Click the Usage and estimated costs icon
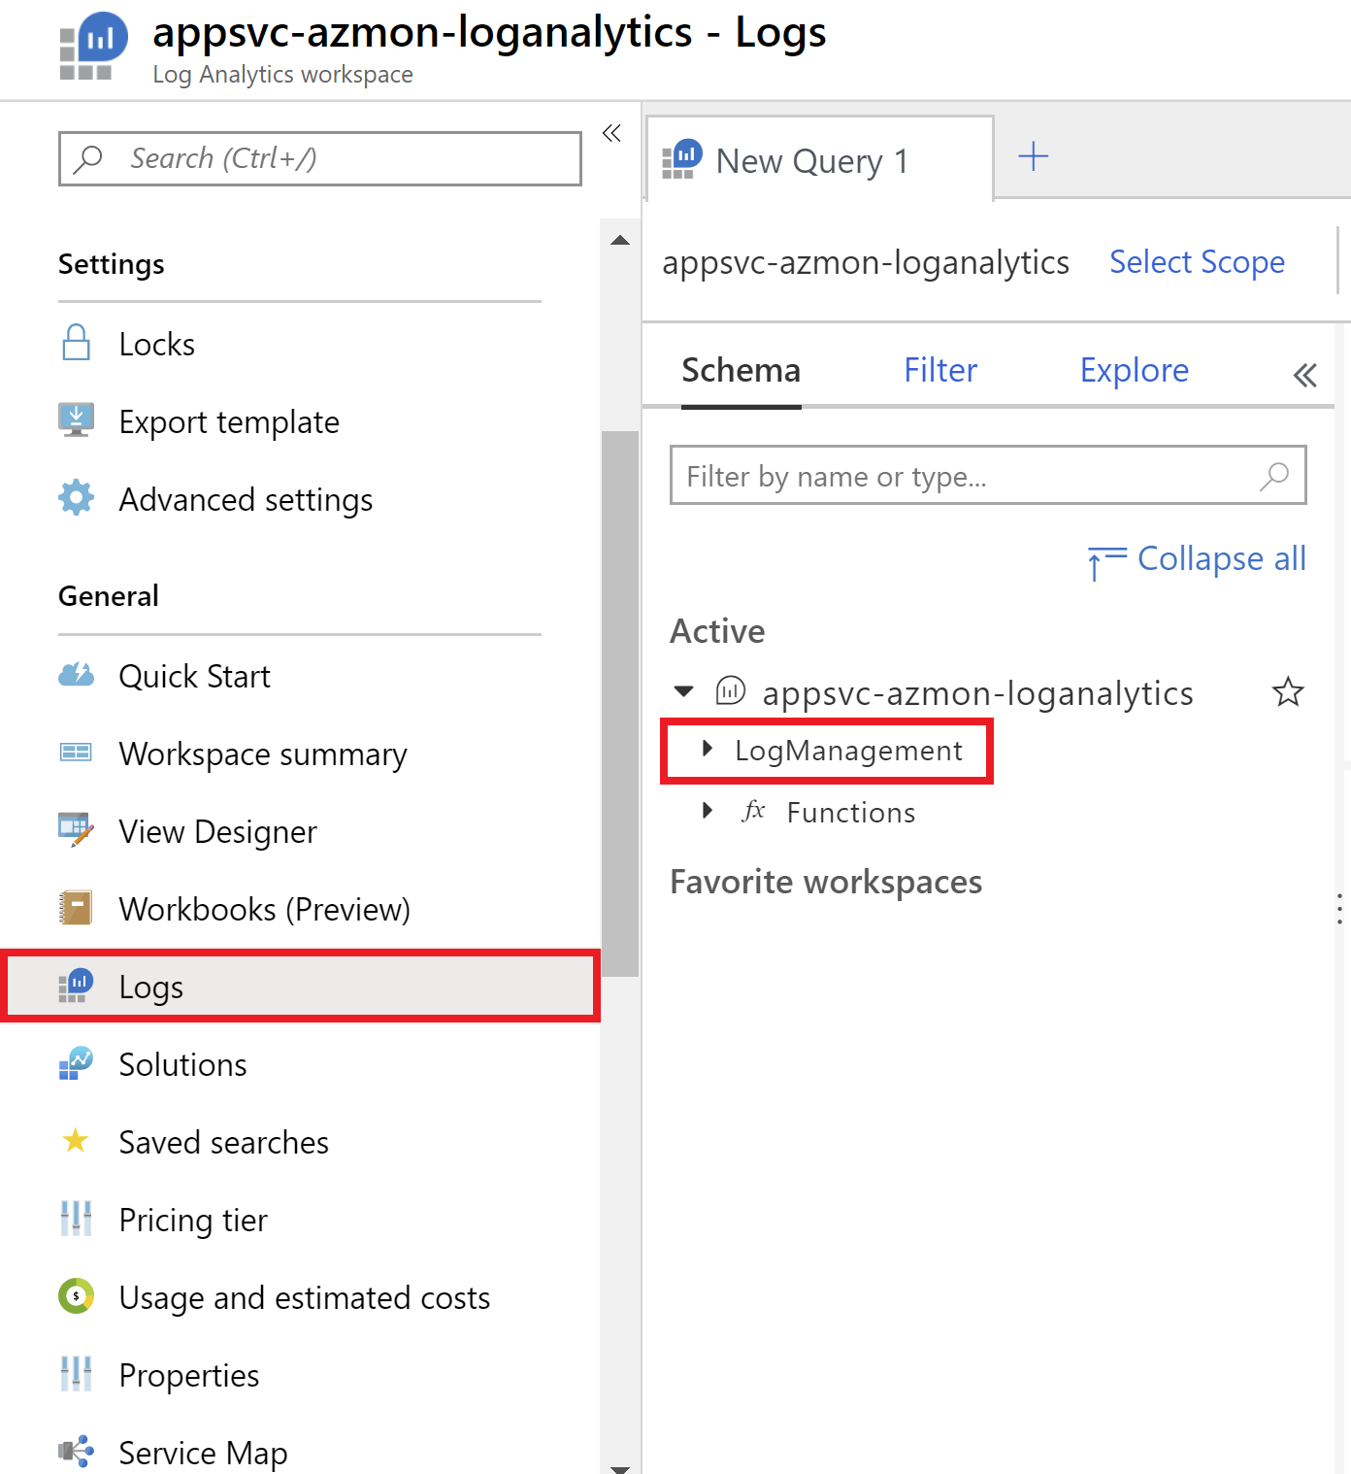The width and height of the screenshot is (1351, 1474). coord(76,1296)
